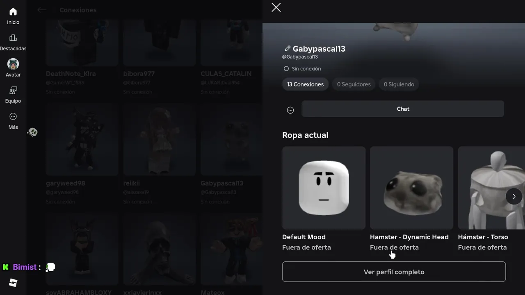Image resolution: width=525 pixels, height=295 pixels.
Task: Go back with the Conexiones arrow
Action: click(x=41, y=10)
